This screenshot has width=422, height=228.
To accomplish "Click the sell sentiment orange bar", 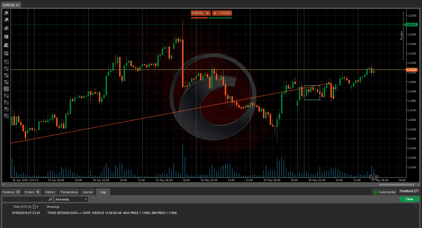I will (199, 18).
